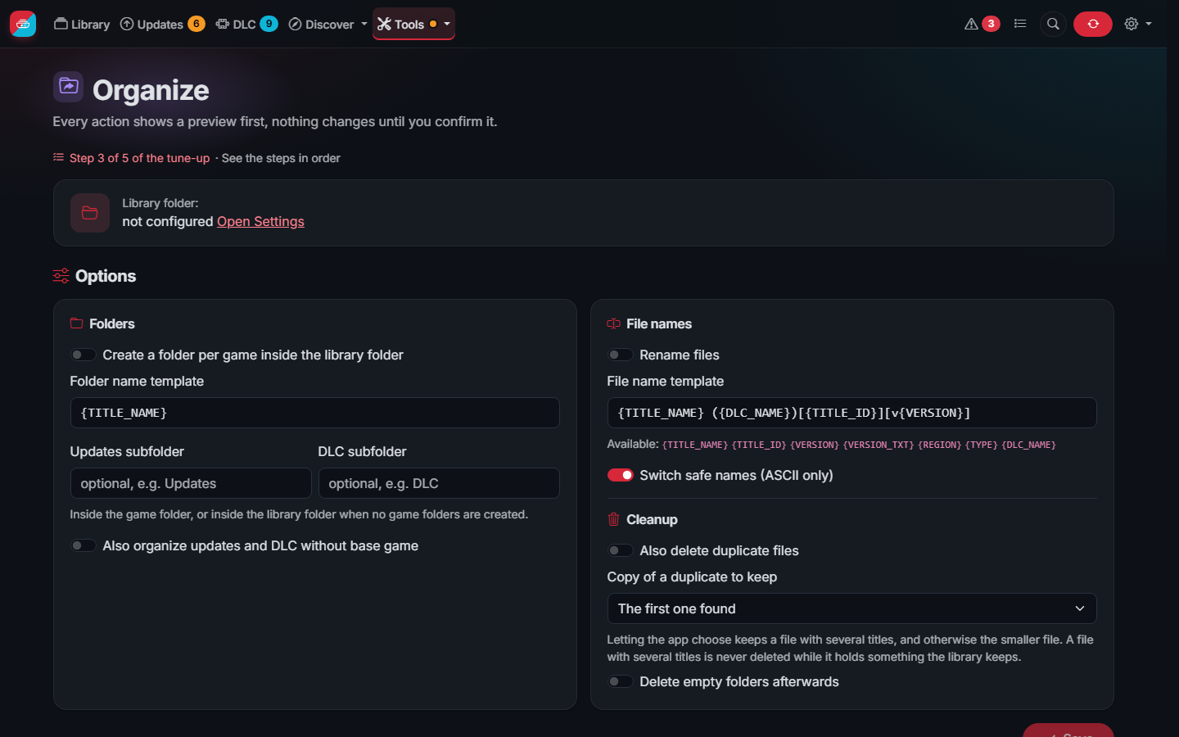
Task: Open the task list icon in top bar
Action: (1019, 24)
